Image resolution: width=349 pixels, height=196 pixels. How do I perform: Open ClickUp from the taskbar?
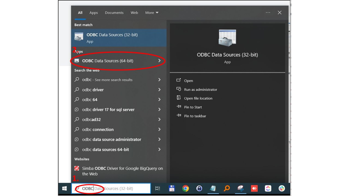(x=268, y=188)
